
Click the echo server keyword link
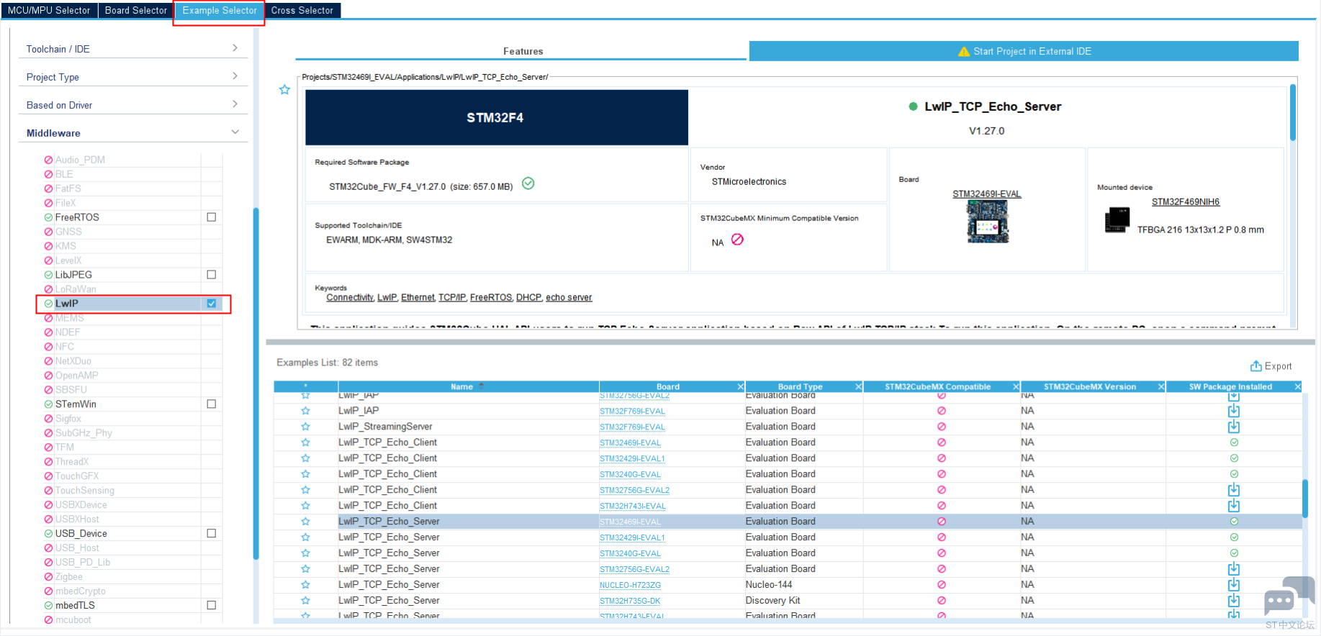[569, 298]
